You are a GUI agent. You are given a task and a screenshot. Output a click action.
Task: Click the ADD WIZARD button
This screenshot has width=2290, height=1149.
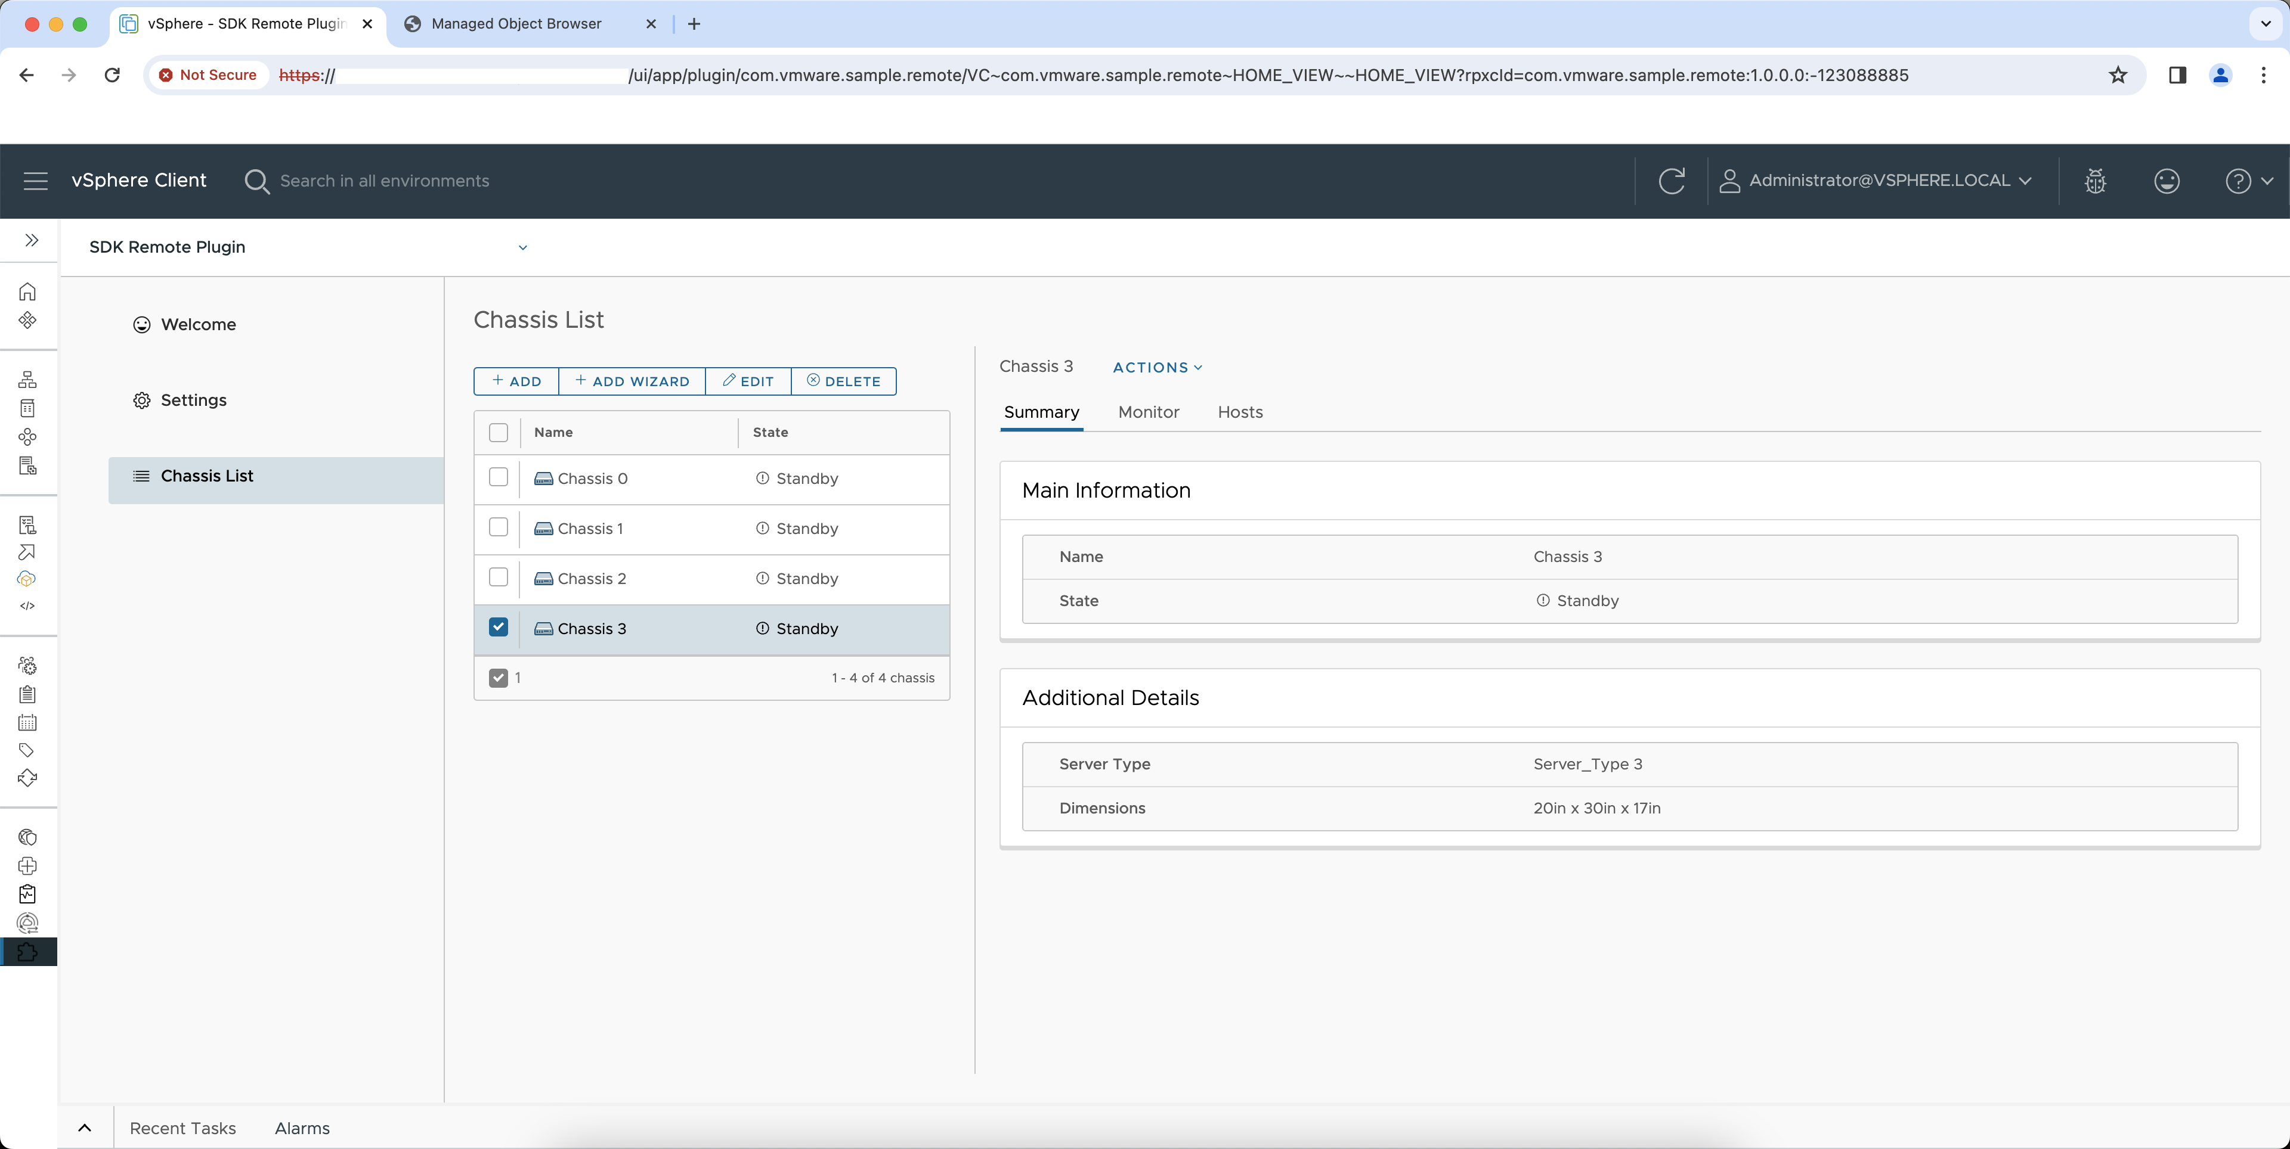(x=631, y=381)
